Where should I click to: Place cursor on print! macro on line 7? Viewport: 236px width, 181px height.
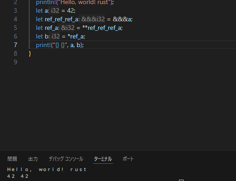coord(43,45)
